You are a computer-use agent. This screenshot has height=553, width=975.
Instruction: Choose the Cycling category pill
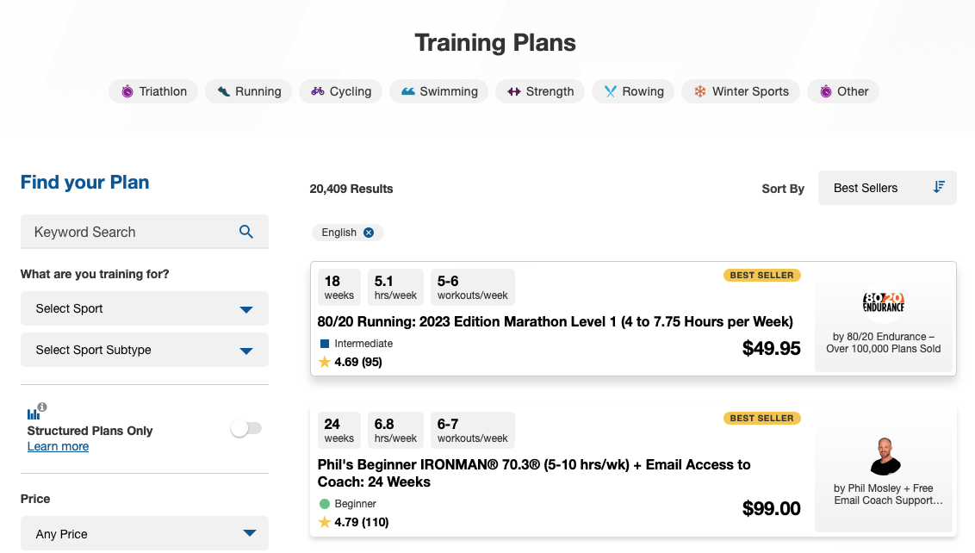[341, 91]
